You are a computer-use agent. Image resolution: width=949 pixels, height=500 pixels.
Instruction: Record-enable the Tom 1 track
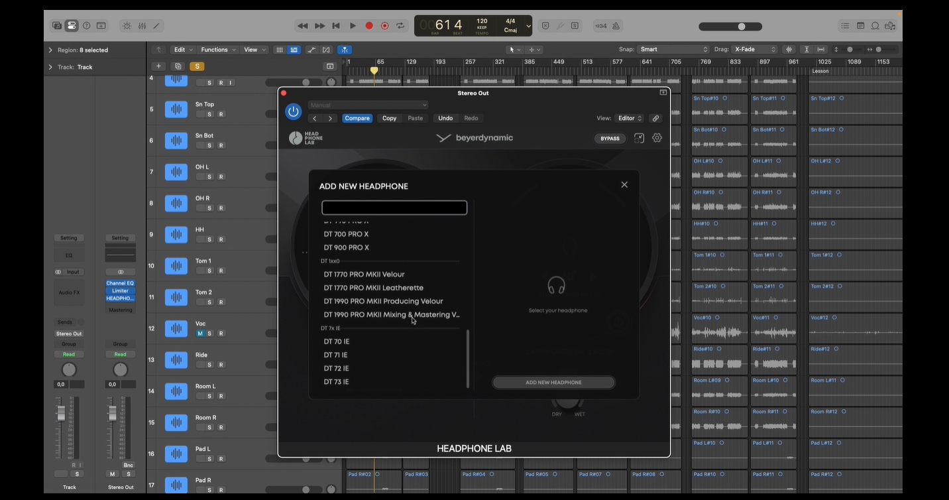pos(221,271)
